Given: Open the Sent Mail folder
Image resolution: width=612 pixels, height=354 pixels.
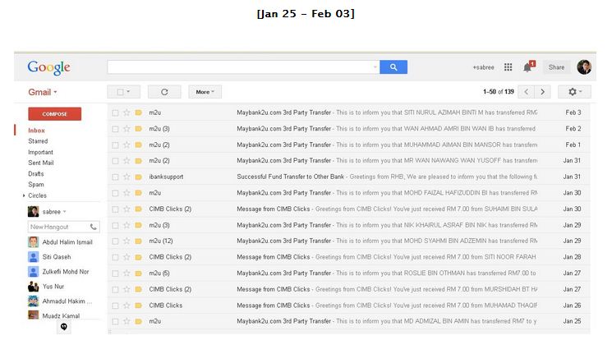Looking at the screenshot, I should click(40, 163).
